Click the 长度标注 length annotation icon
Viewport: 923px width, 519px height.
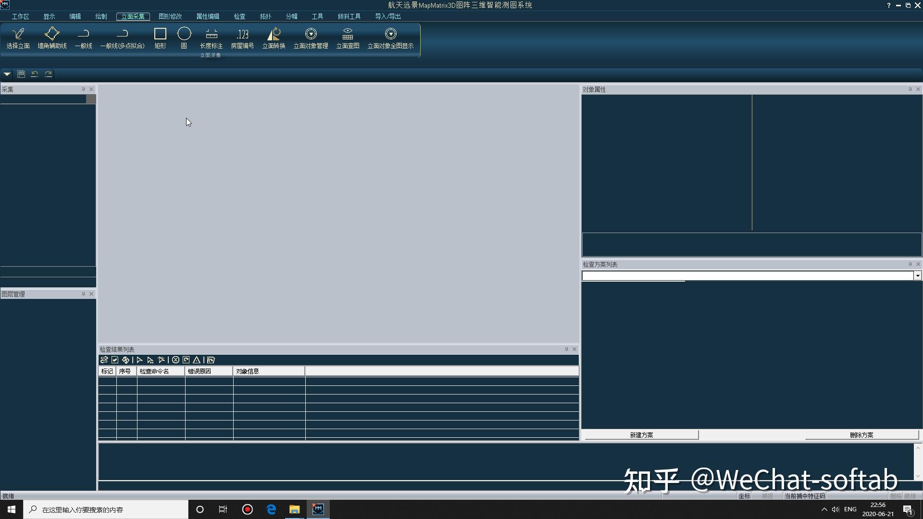click(x=211, y=38)
